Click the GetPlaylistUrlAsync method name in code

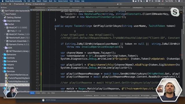click(108, 26)
